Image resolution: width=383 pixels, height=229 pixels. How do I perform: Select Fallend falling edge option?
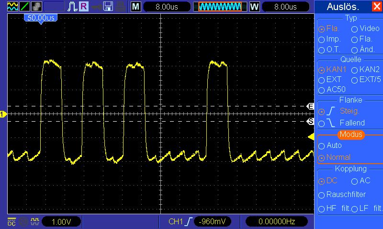(x=341, y=123)
